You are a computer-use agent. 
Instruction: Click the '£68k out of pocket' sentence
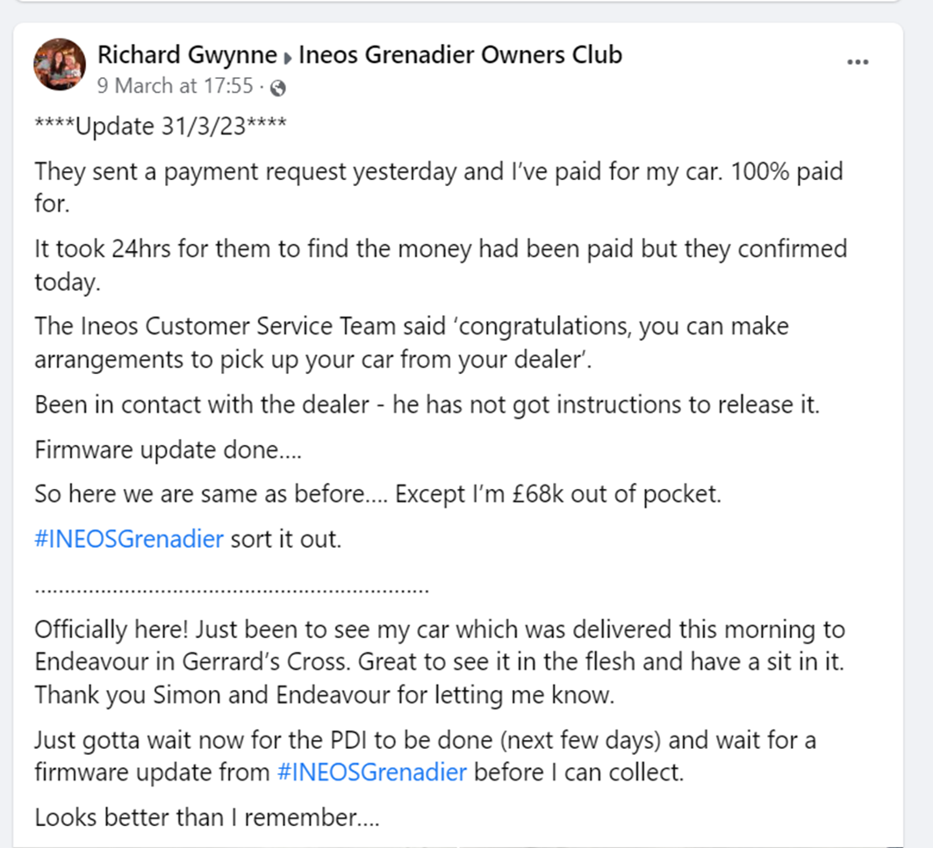tap(377, 494)
